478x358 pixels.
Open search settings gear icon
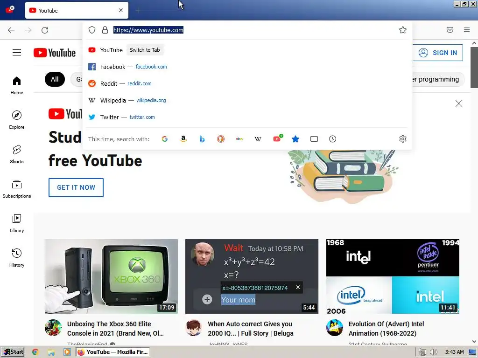coord(403,139)
